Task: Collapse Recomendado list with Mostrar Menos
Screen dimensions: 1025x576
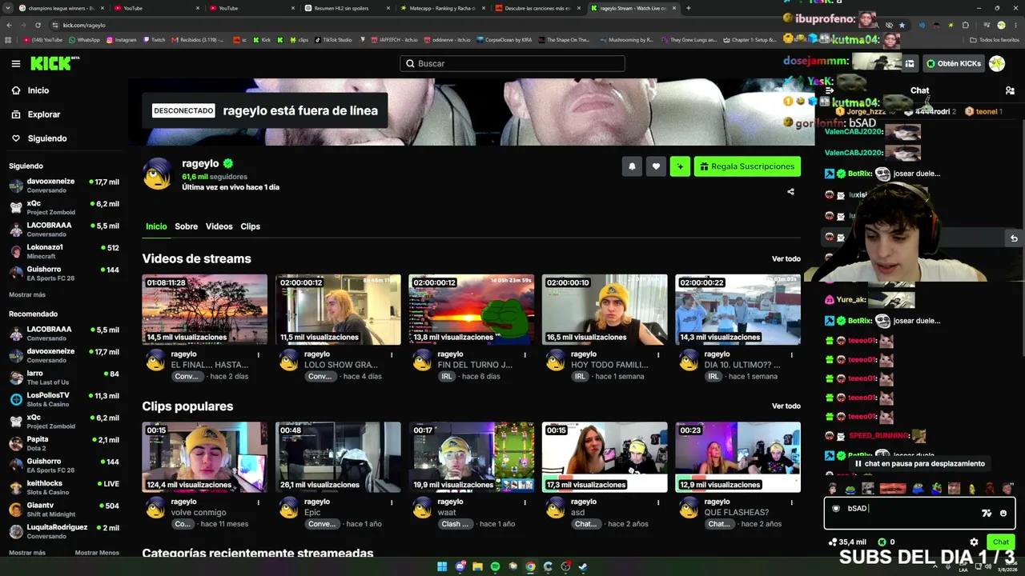Action: 97,553
